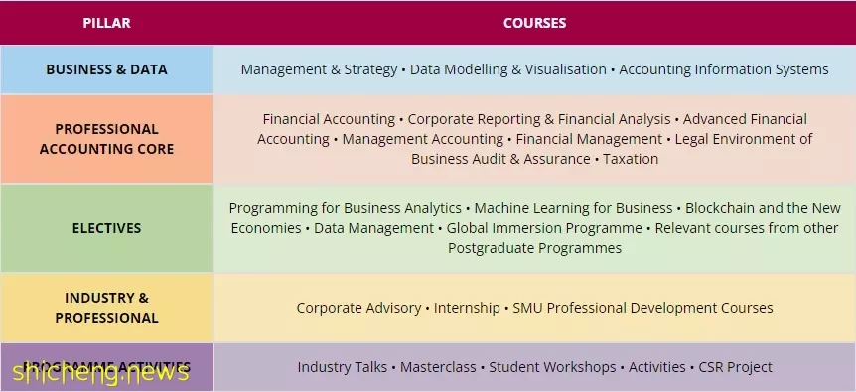The height and width of the screenshot is (392, 856).
Task: Click Industry Talks activity text
Action: tap(343, 367)
